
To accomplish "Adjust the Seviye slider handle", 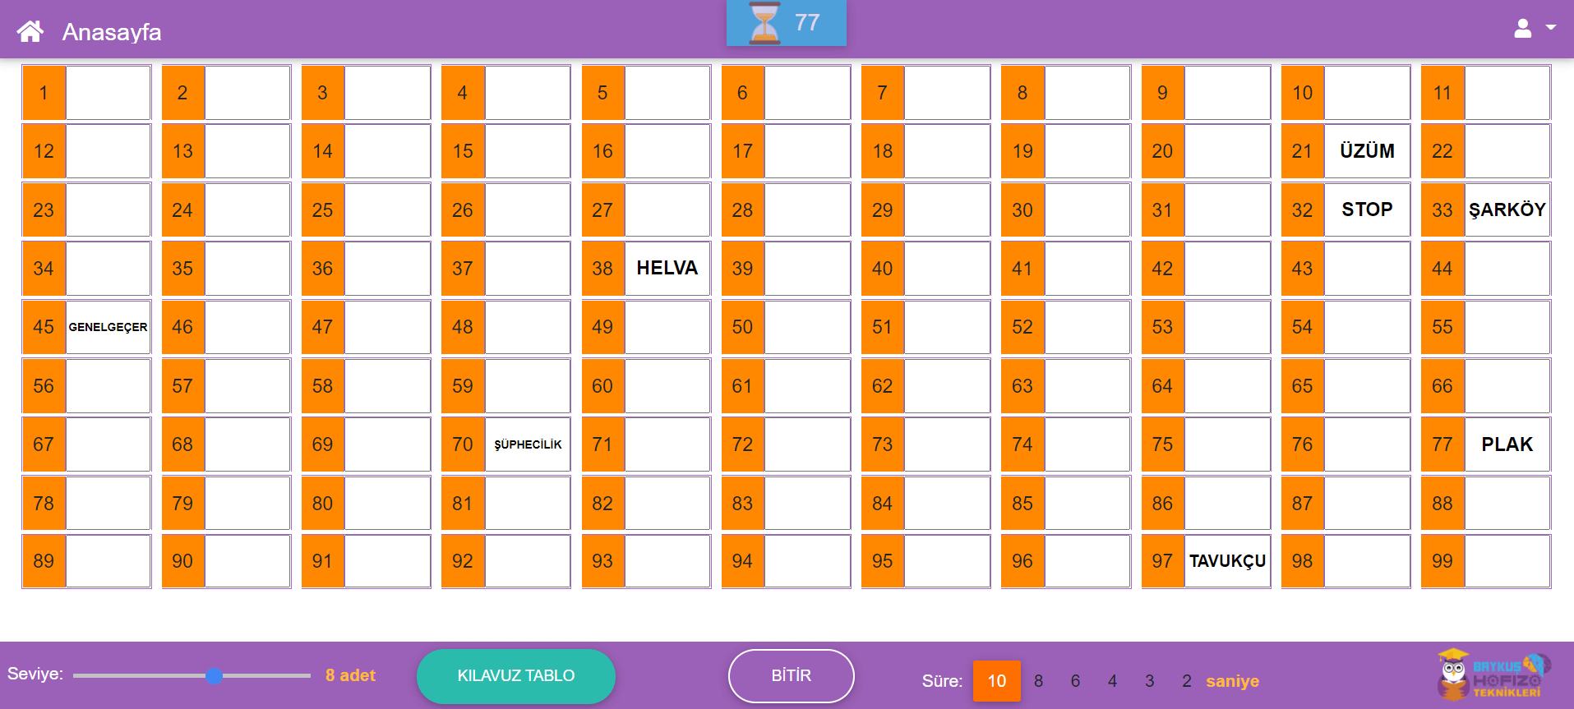I will coord(215,676).
